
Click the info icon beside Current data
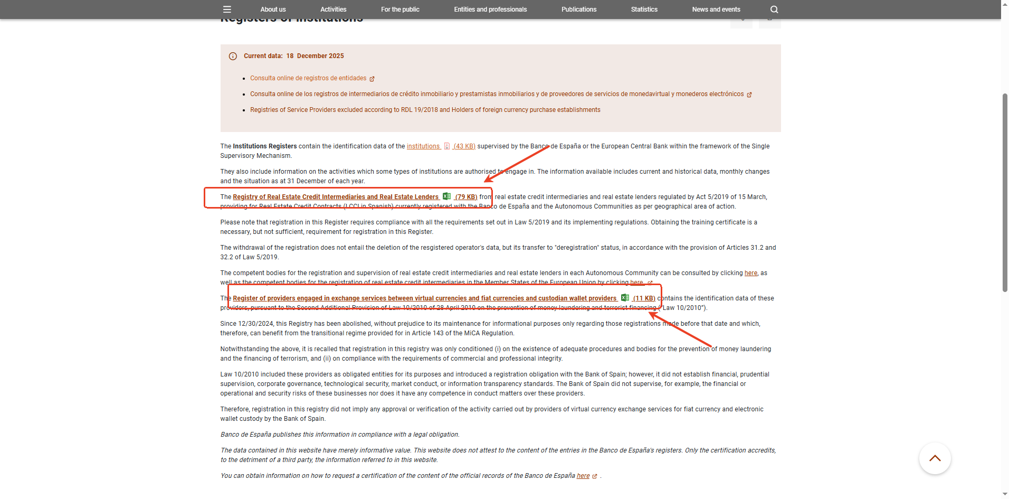pyautogui.click(x=233, y=57)
